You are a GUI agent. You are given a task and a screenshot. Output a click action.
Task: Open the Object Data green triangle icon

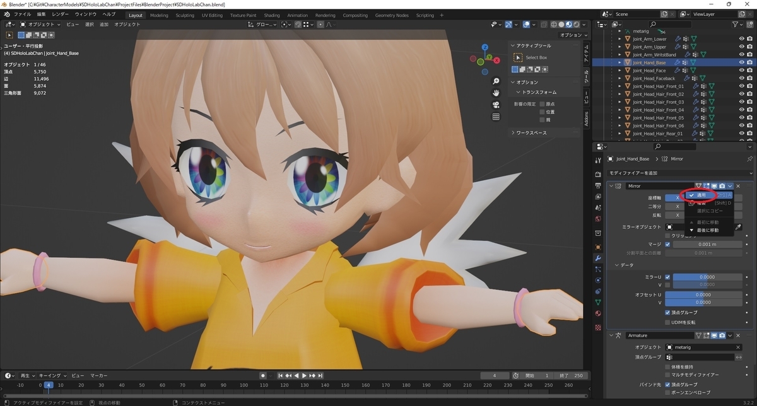pos(598,302)
